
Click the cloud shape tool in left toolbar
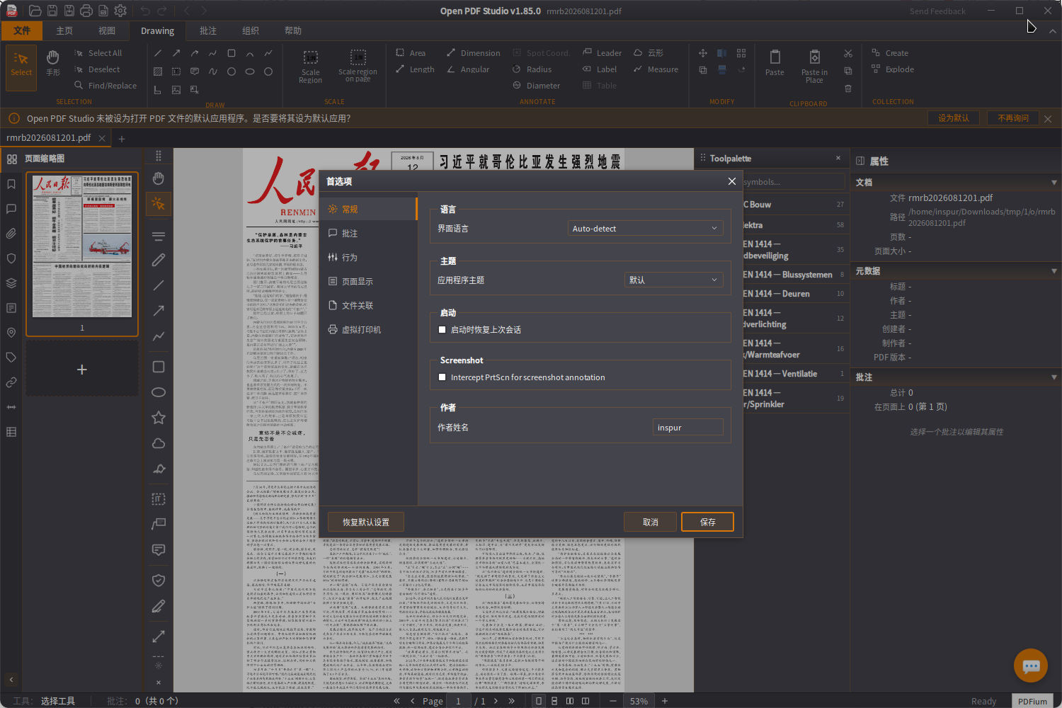point(159,443)
